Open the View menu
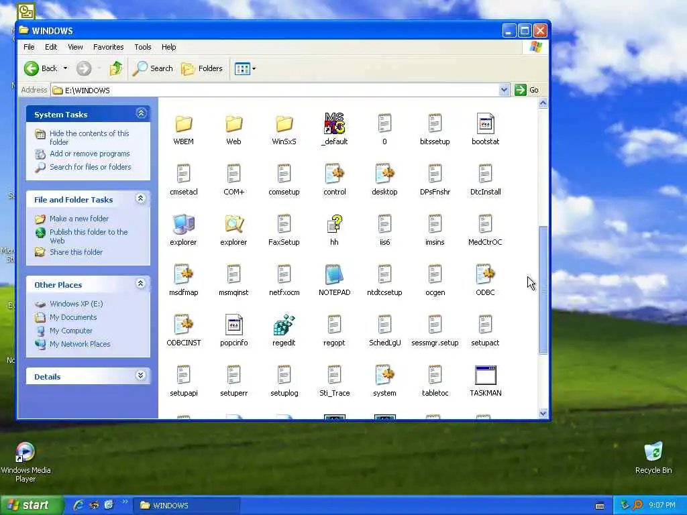Viewport: 687px width, 515px height. coord(75,47)
